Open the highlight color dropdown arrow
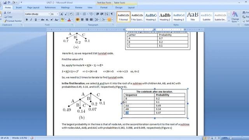 pos(66,20)
